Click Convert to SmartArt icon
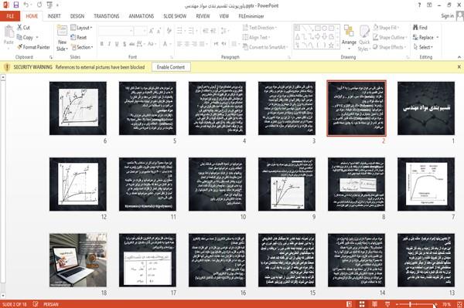 point(245,47)
